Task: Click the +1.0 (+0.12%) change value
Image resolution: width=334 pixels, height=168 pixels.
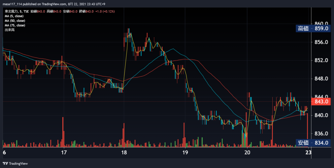Action: coord(105,11)
